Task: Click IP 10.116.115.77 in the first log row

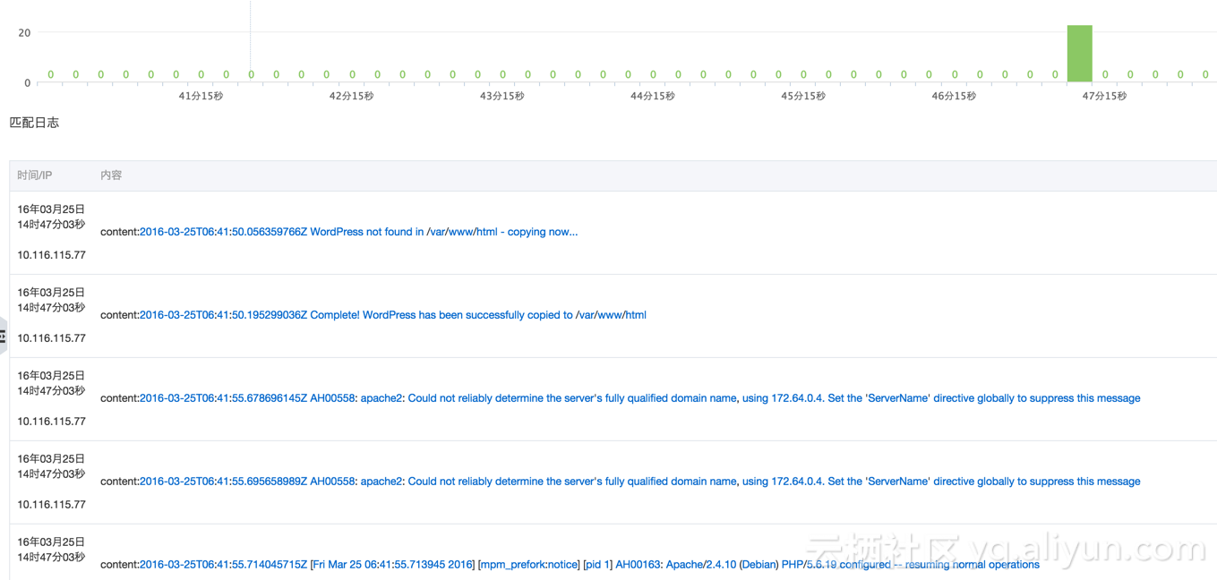Action: pyautogui.click(x=52, y=255)
